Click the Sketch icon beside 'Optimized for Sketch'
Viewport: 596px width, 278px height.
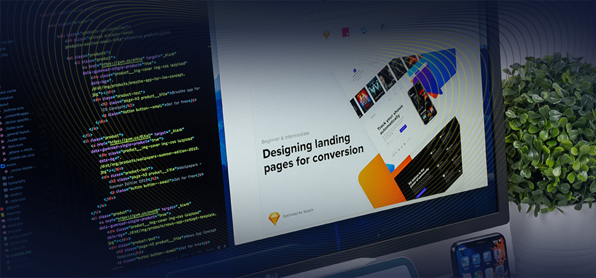[274, 219]
